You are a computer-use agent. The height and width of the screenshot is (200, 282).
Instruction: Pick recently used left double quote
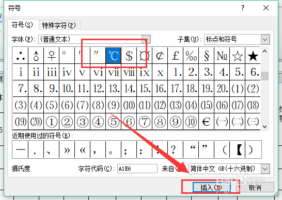pos(191,149)
